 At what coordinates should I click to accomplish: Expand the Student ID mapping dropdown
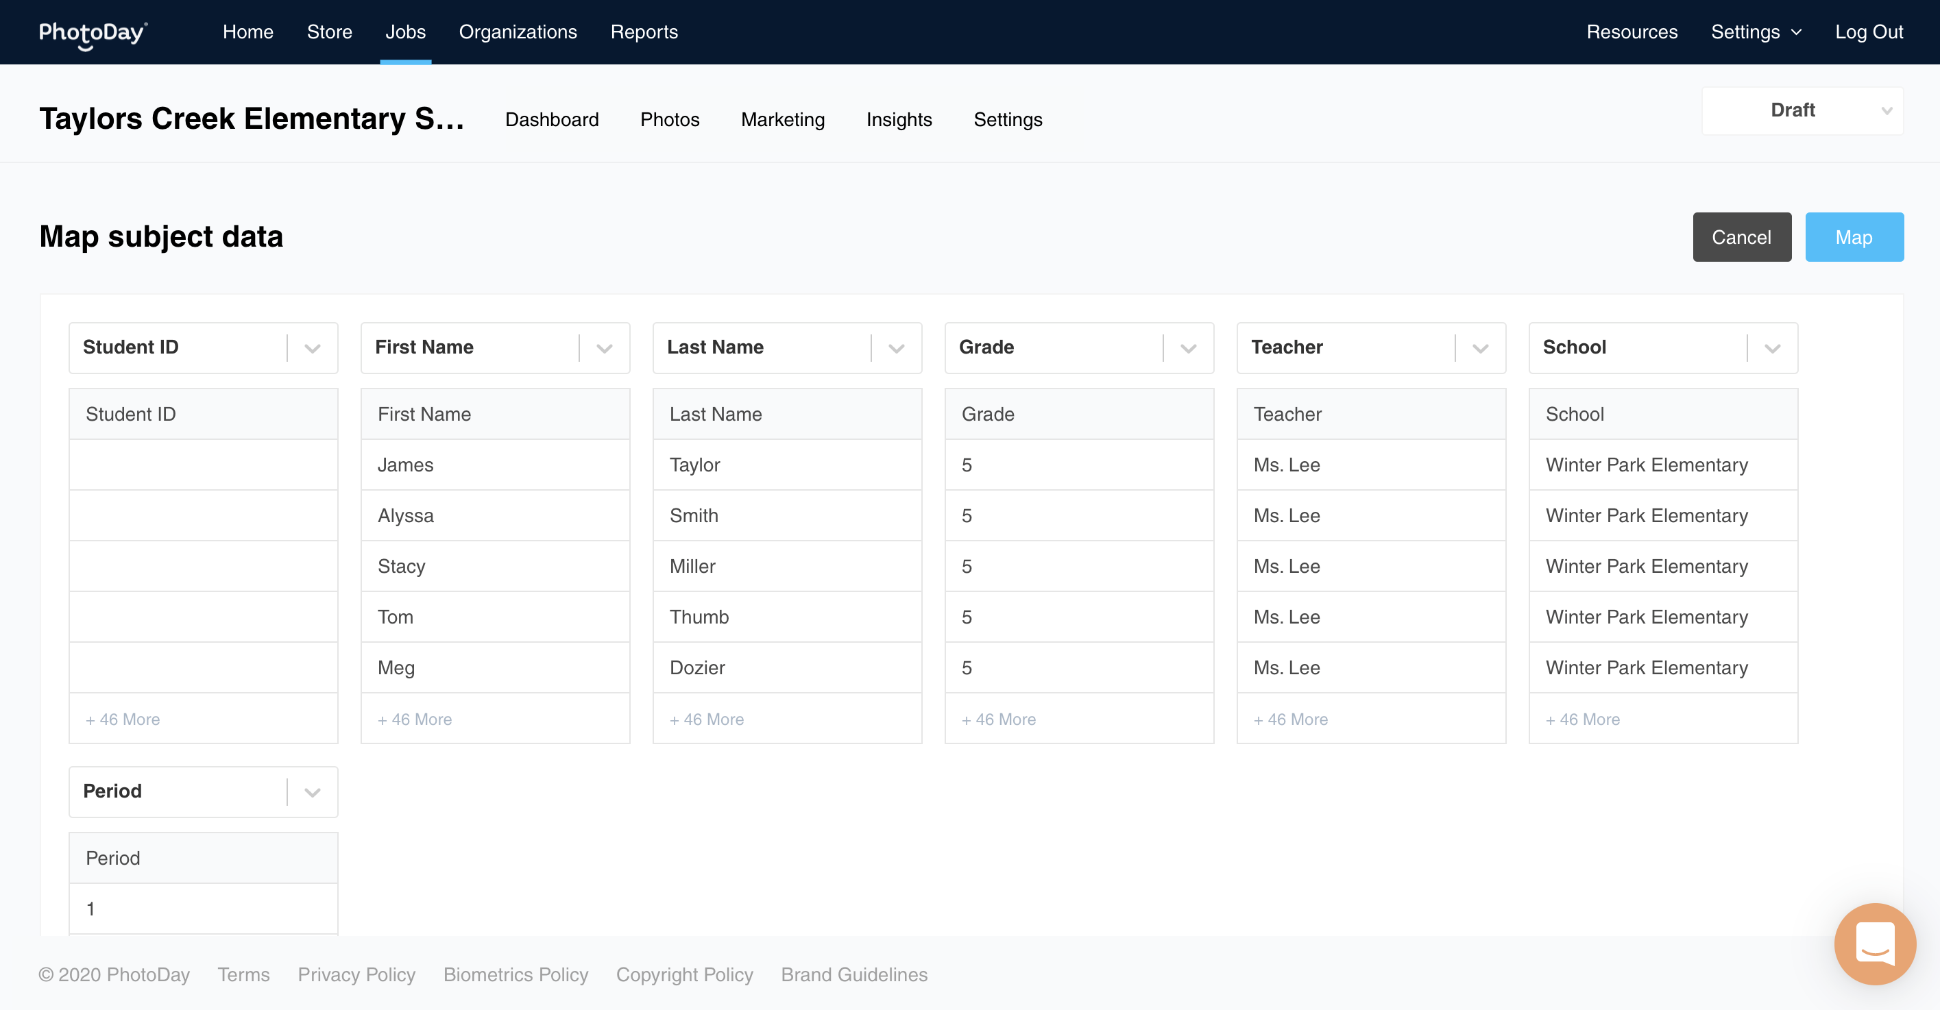(x=313, y=347)
